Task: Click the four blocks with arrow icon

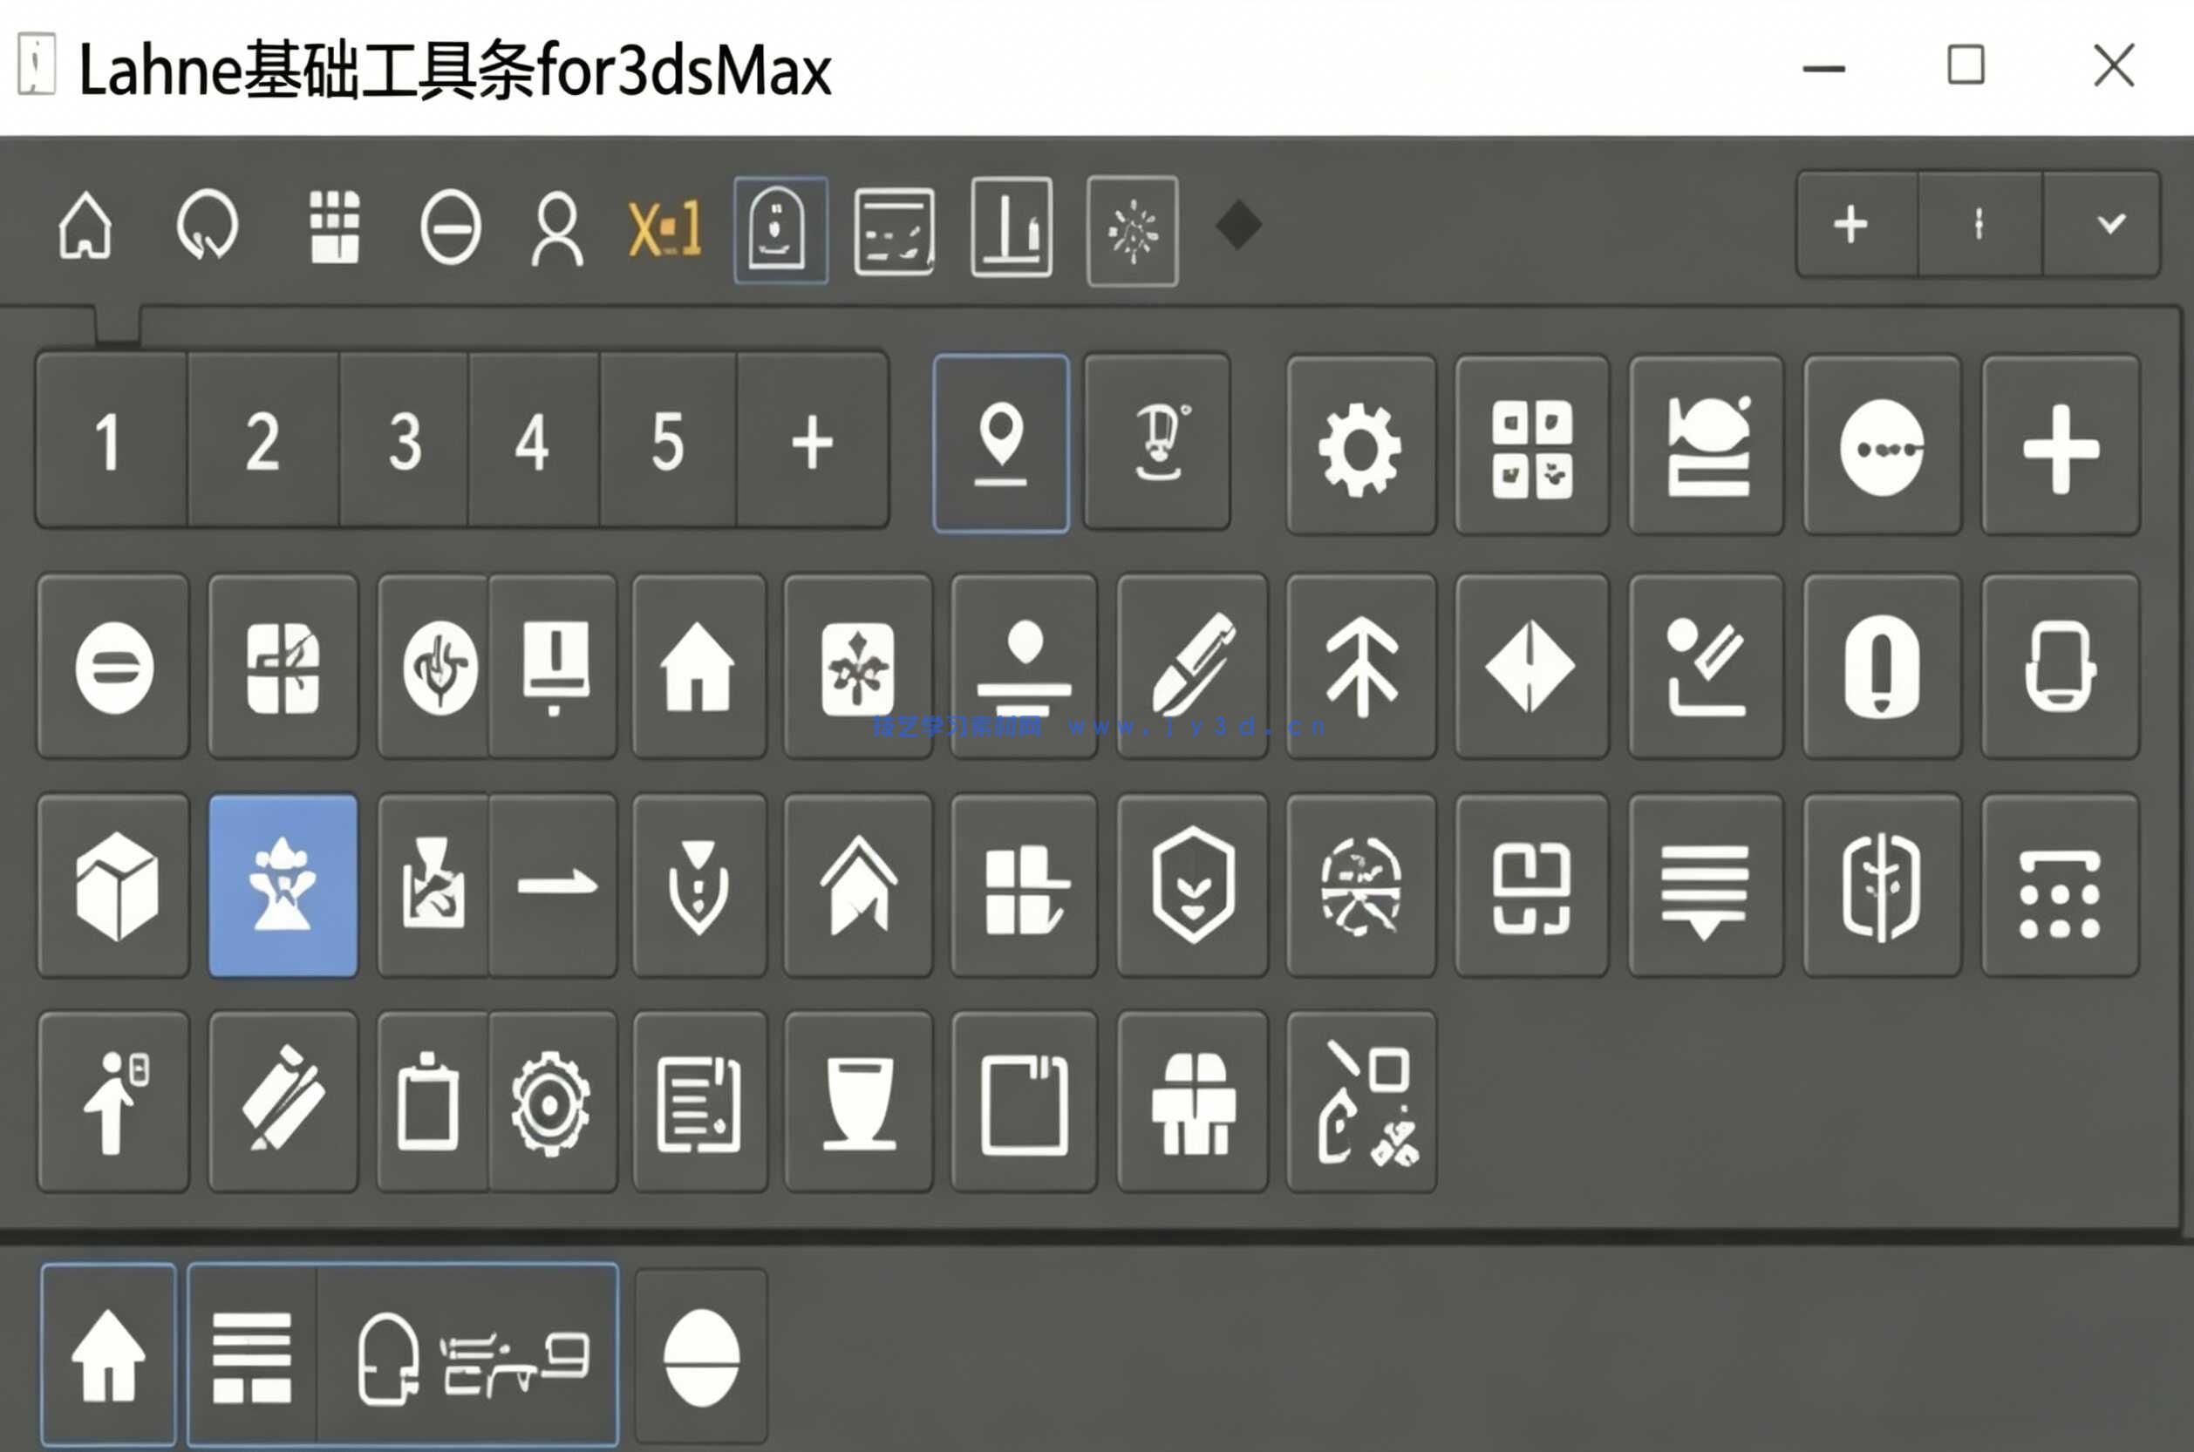Action: tap(1024, 885)
